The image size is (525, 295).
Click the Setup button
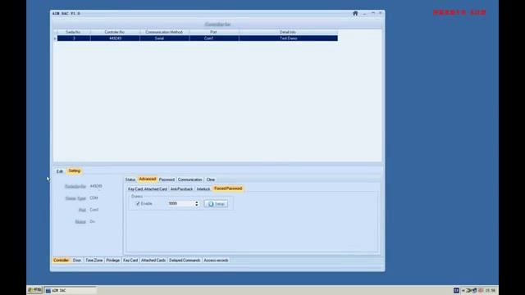tap(216, 204)
